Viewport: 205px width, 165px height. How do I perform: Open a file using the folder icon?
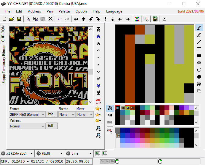pos(12,19)
